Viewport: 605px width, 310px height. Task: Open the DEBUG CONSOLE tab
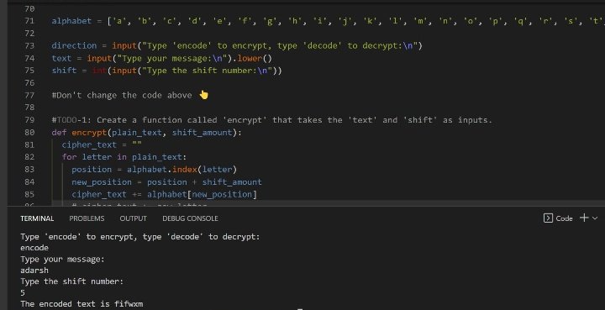point(190,218)
